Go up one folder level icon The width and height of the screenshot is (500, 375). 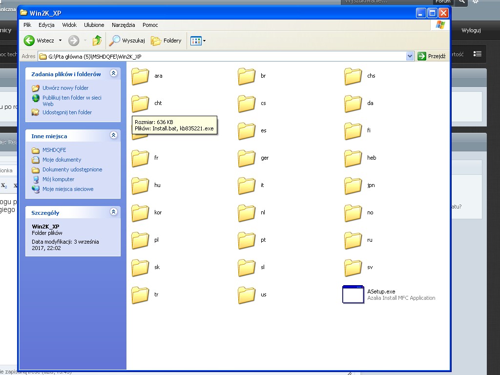[x=97, y=41]
